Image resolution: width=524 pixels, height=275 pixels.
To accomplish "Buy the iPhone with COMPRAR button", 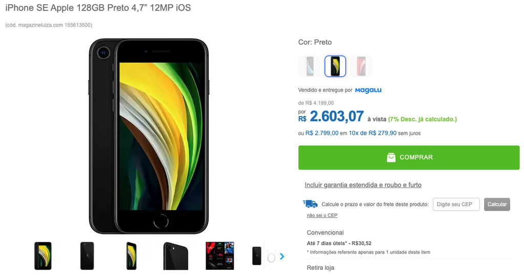I will (x=409, y=157).
